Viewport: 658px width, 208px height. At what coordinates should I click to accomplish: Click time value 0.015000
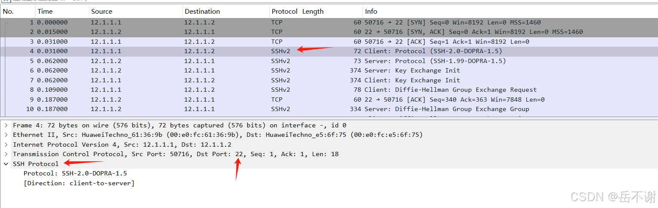(x=52, y=32)
